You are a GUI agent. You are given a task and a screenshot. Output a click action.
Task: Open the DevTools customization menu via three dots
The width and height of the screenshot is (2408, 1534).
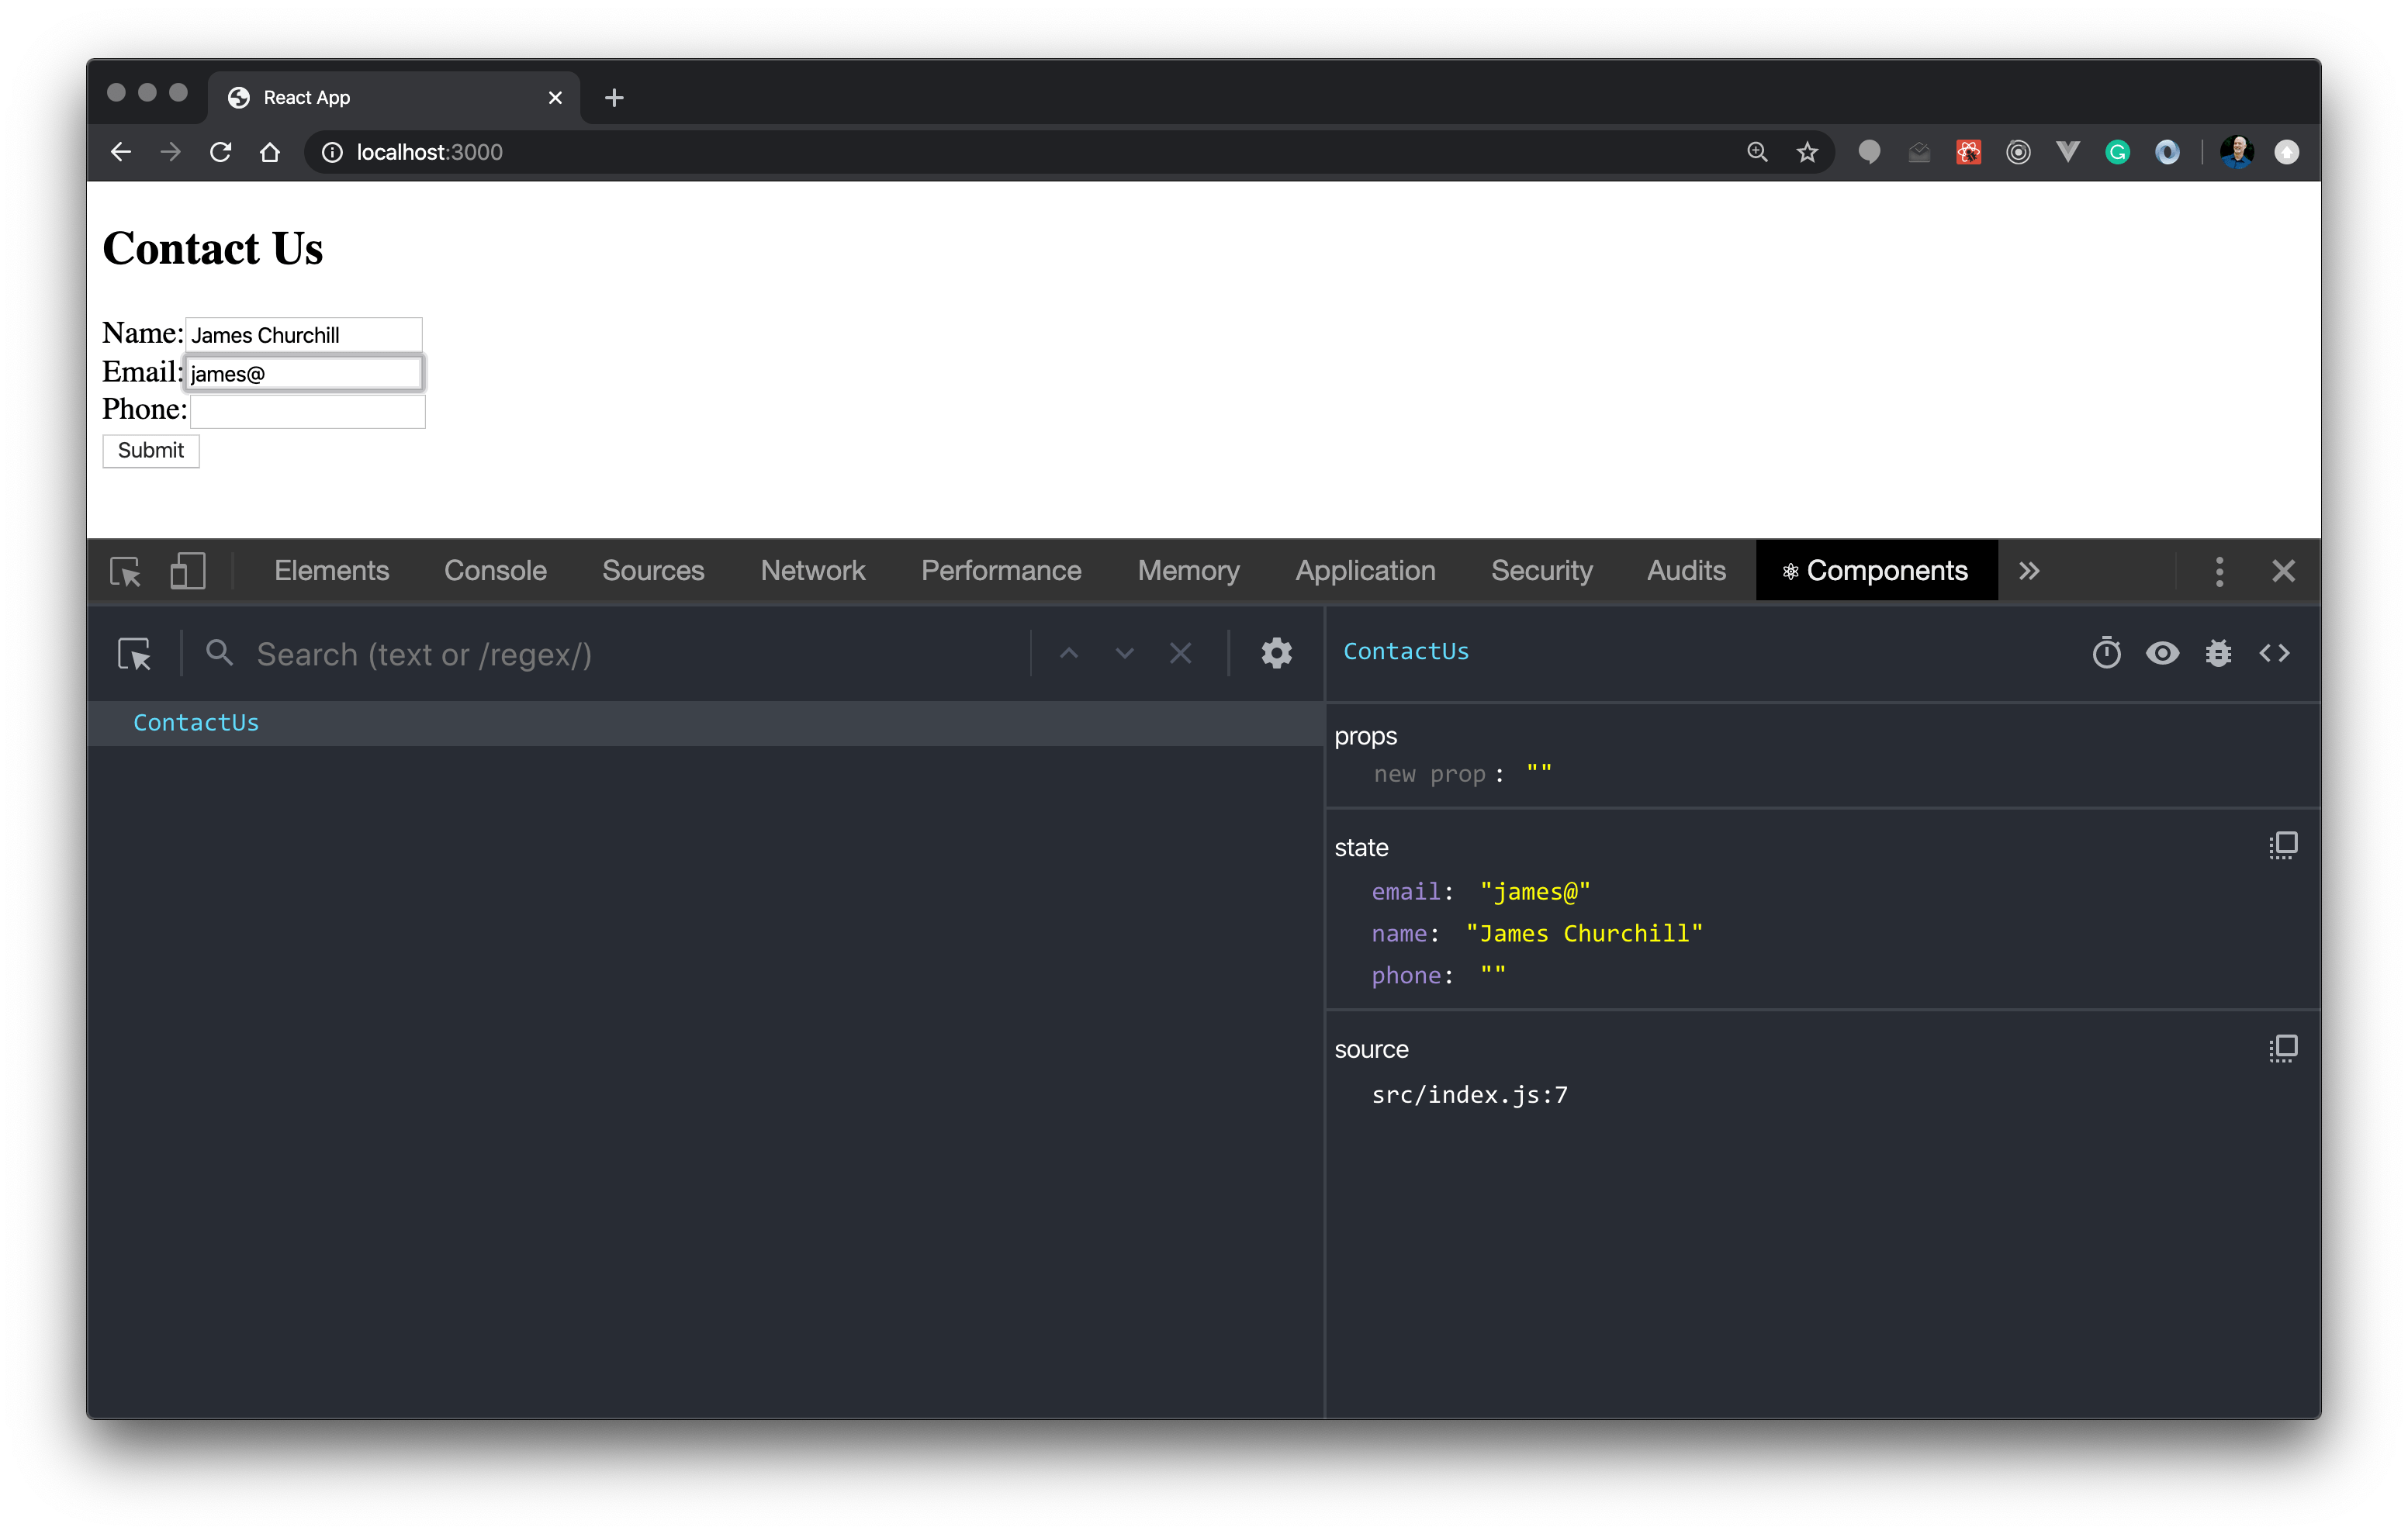[x=2219, y=570]
